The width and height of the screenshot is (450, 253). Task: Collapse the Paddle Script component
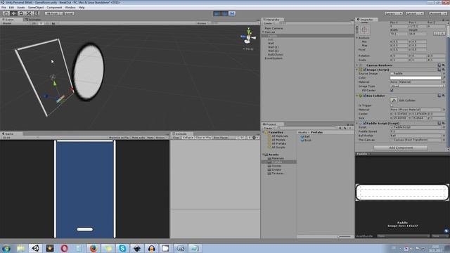pyautogui.click(x=357, y=124)
